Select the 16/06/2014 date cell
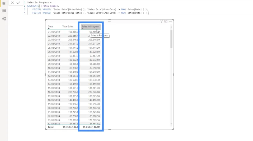The width and height of the screenshot is (253, 141). pyautogui.click(x=54, y=92)
